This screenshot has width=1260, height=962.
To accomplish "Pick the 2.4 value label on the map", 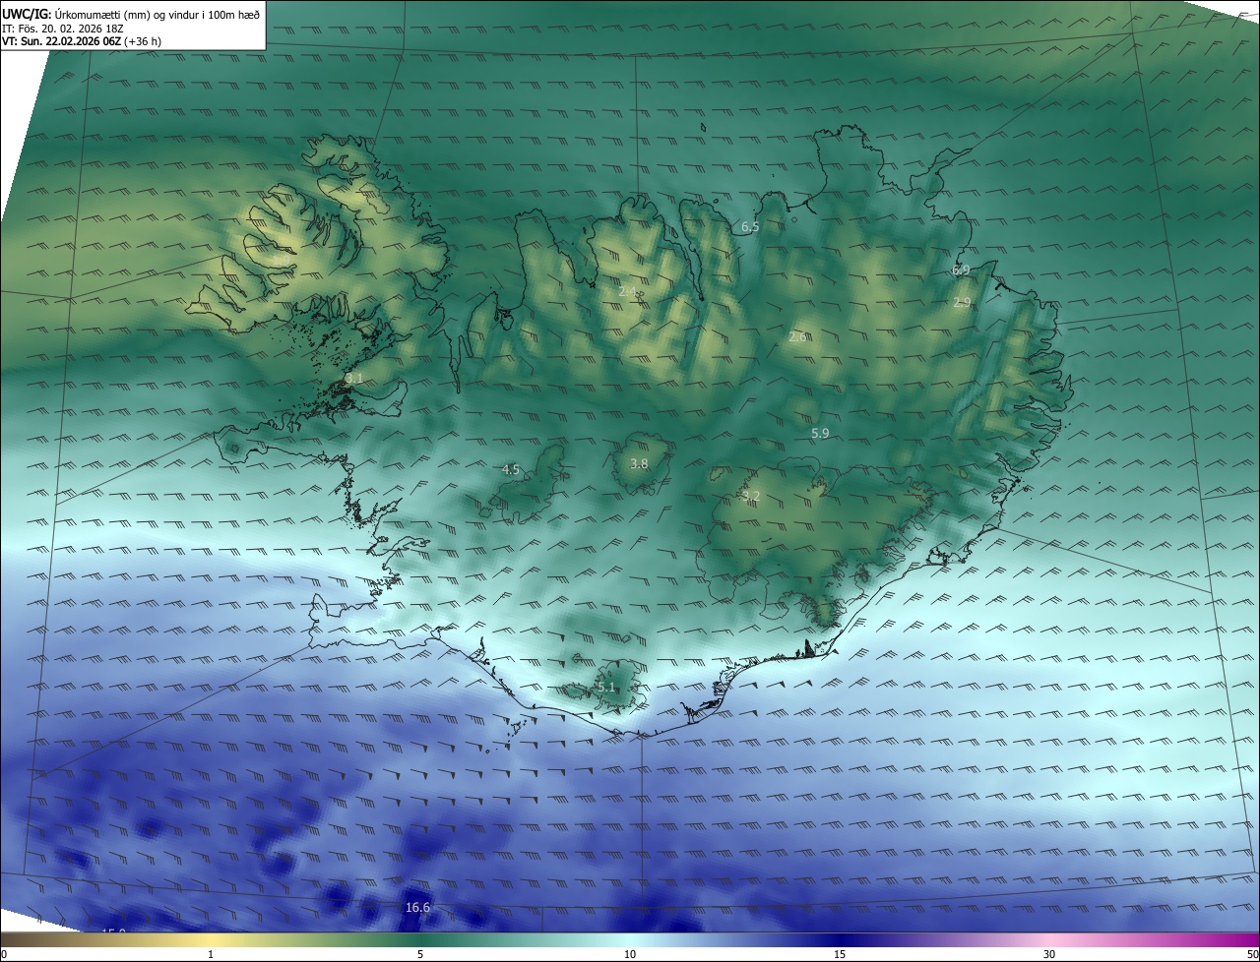I will (x=628, y=291).
